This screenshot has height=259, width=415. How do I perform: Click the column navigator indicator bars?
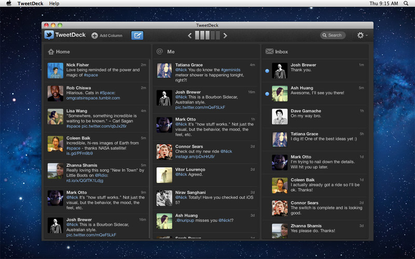tap(208, 35)
